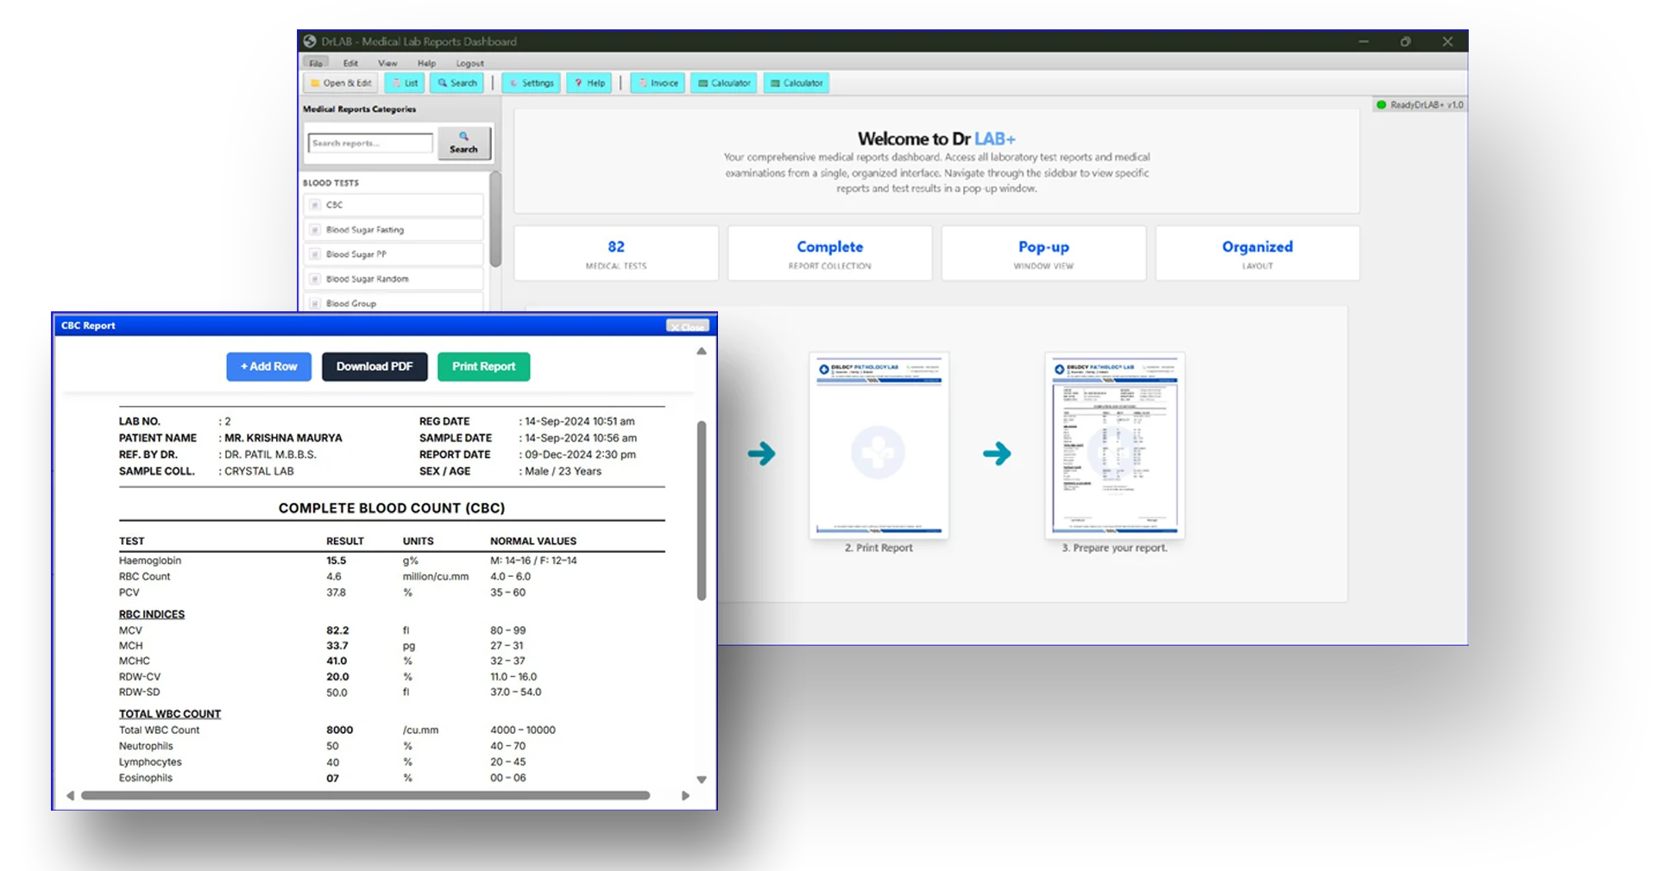Open the View menu
The width and height of the screenshot is (1656, 871).
click(387, 64)
